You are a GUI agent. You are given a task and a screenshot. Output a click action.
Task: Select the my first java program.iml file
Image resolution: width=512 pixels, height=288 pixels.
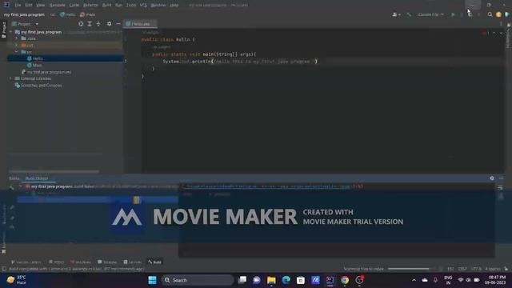point(46,72)
